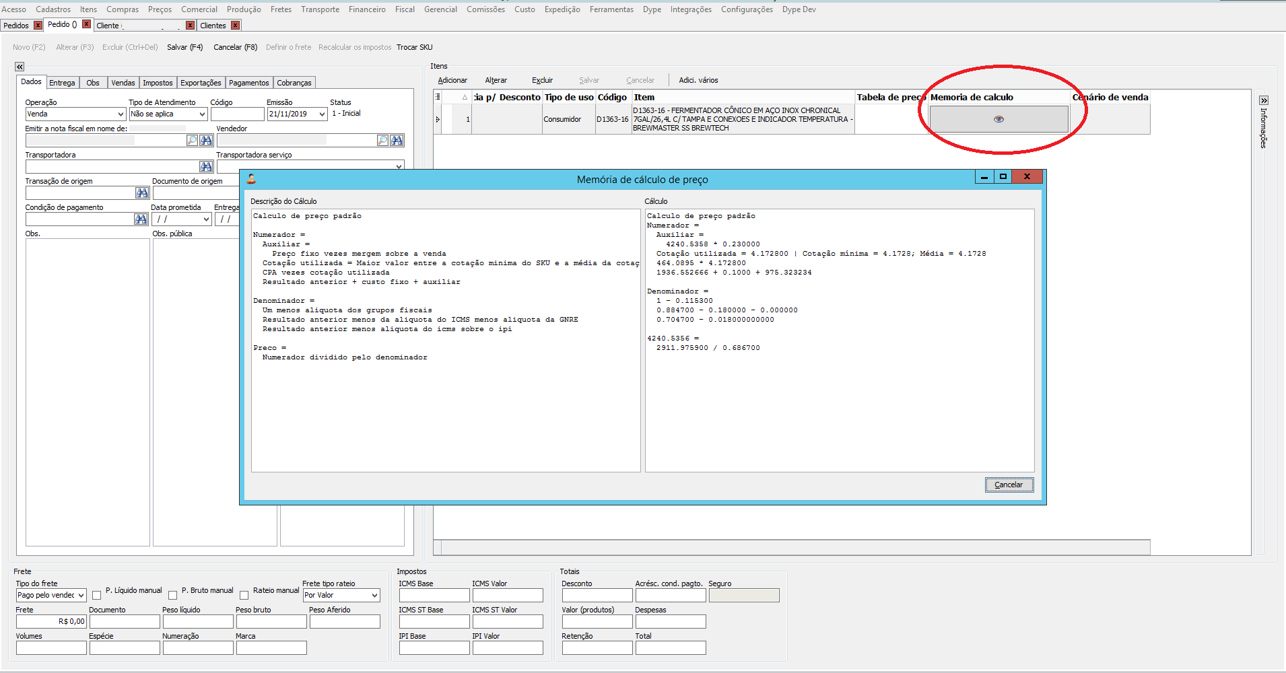Switch to the Pedidos document tab
Screen dimensions: 1286x673
coord(16,26)
